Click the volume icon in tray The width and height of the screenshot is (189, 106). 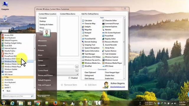(175, 103)
